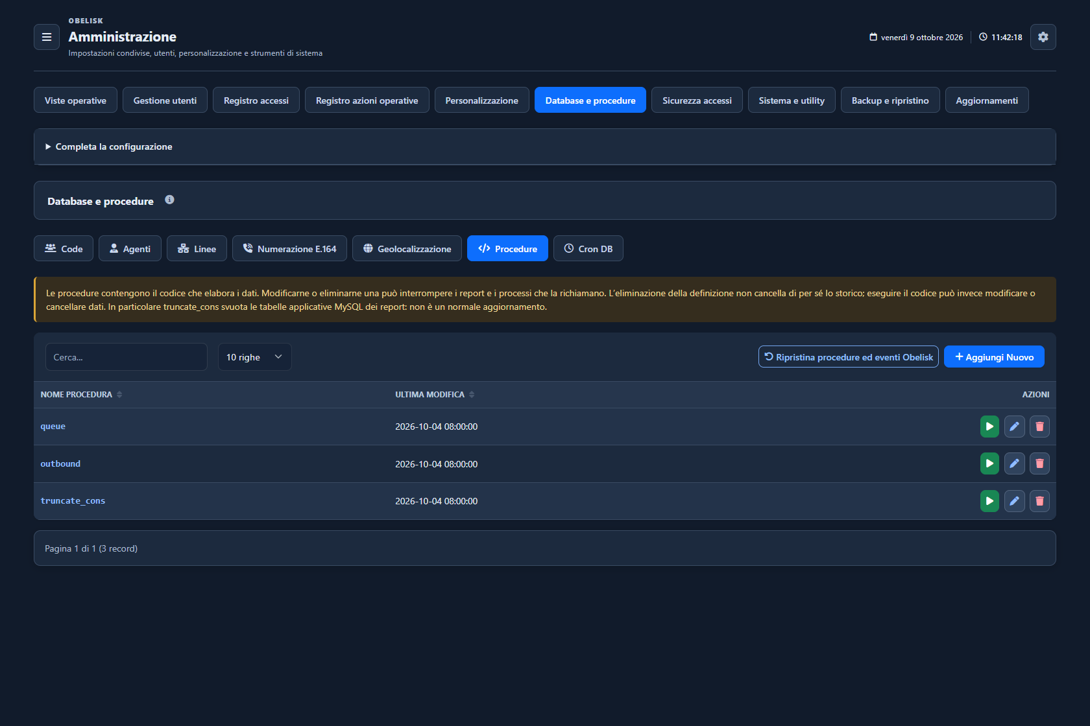Delete the truncate_cons procedure
The image size is (1090, 726).
point(1039,501)
